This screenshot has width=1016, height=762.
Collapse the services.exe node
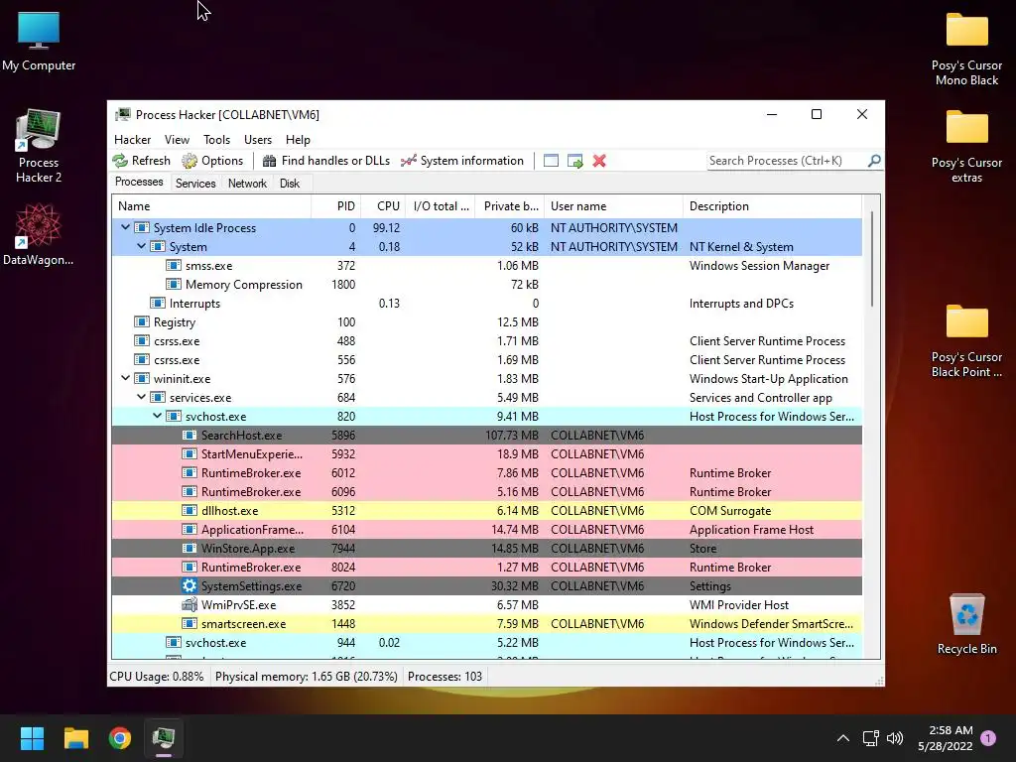[x=141, y=397]
